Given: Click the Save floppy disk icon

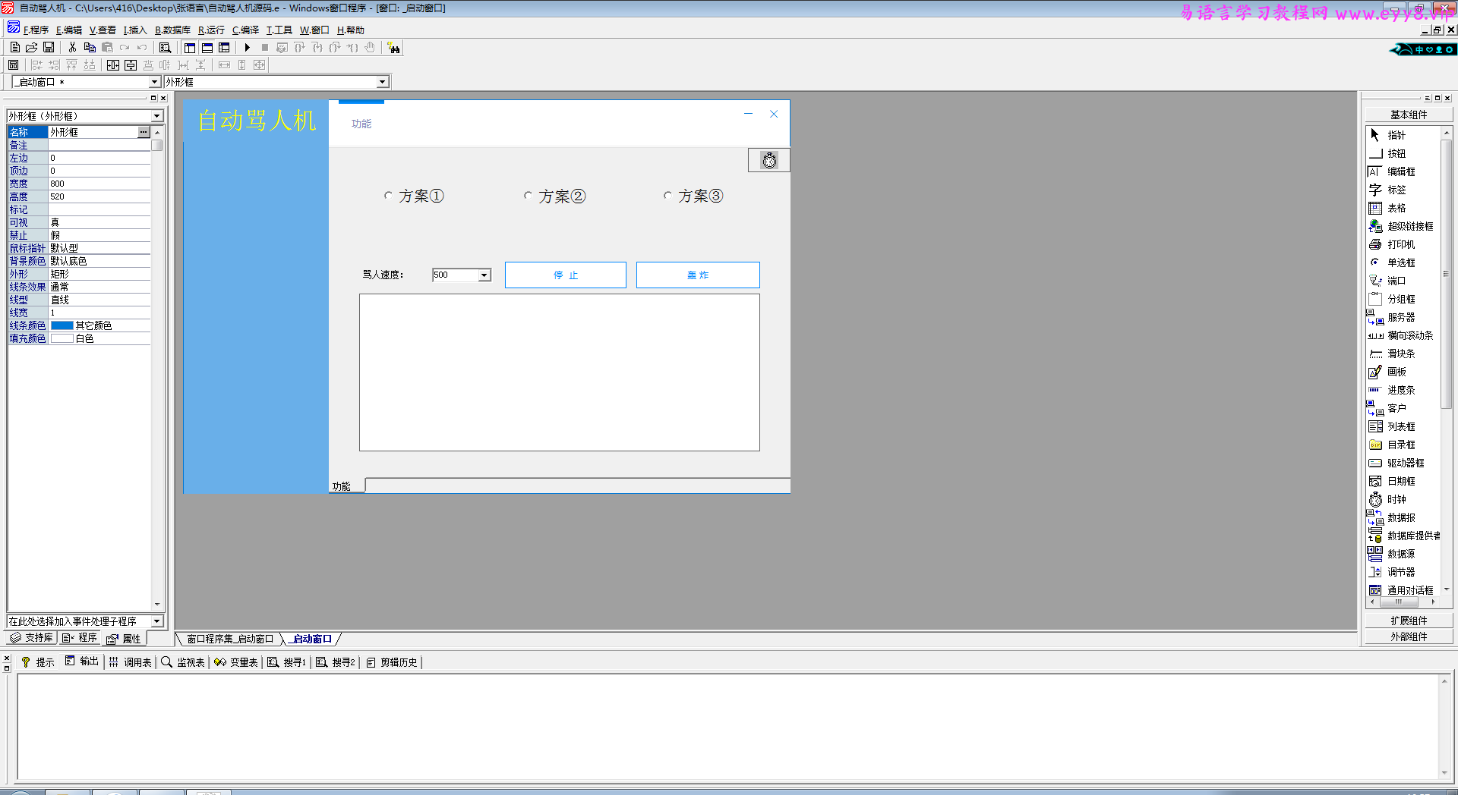Looking at the screenshot, I should click(x=49, y=48).
